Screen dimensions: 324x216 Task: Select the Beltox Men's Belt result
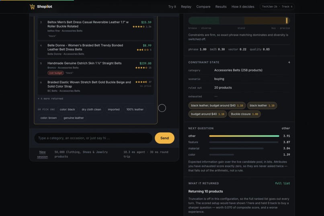pyautogui.click(x=96, y=29)
